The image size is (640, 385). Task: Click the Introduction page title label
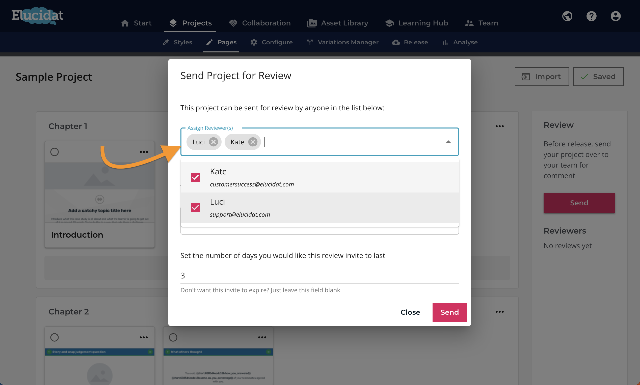(77, 235)
